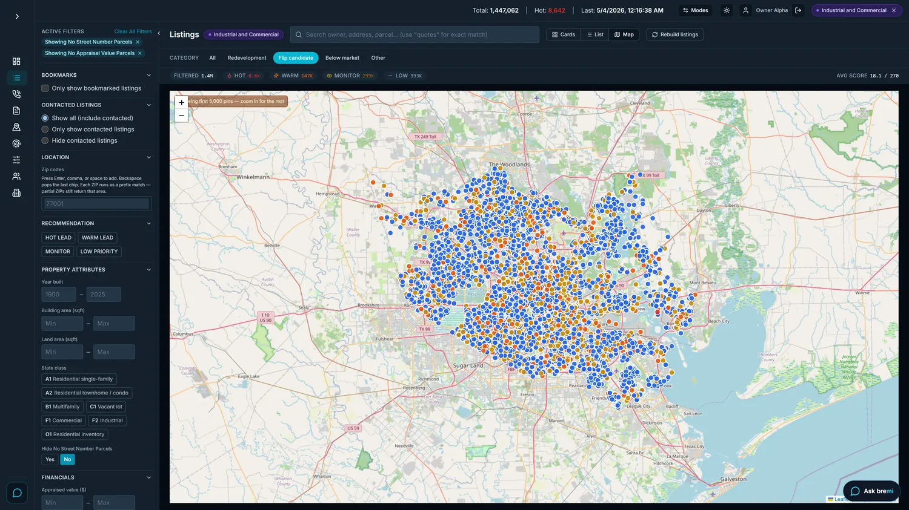909x510 pixels.
Task: Check Only show bookmarked listings
Action: point(45,88)
